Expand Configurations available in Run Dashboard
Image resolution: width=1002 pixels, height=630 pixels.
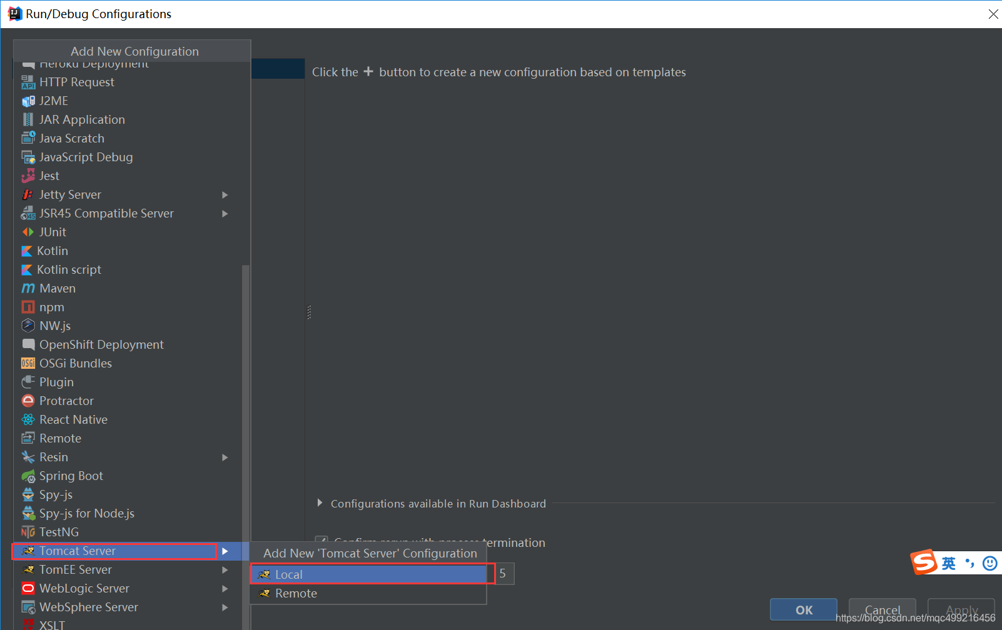320,503
